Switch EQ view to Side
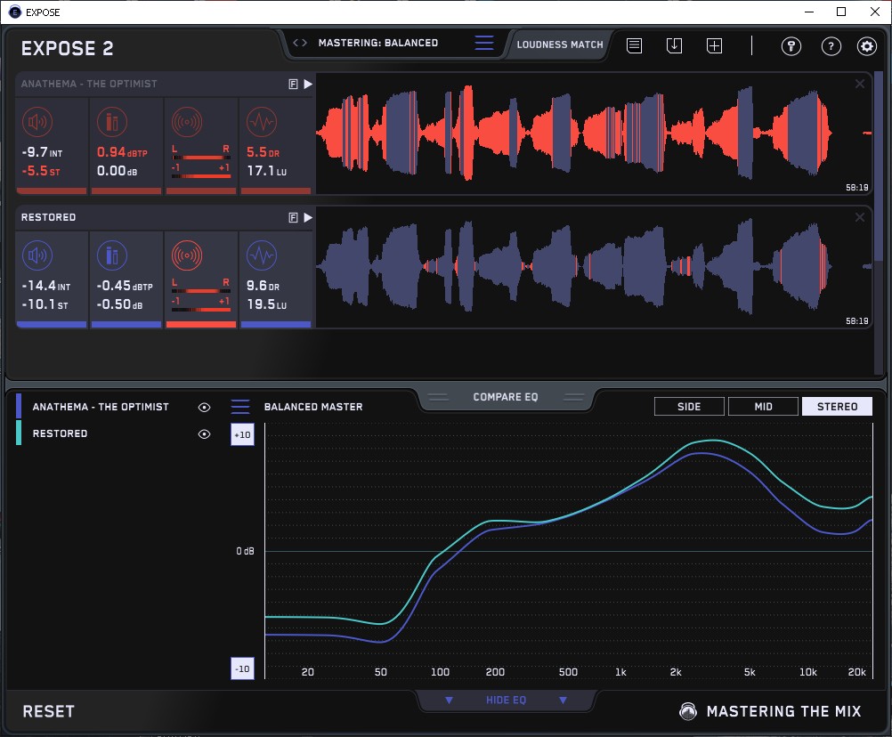 pos(689,407)
